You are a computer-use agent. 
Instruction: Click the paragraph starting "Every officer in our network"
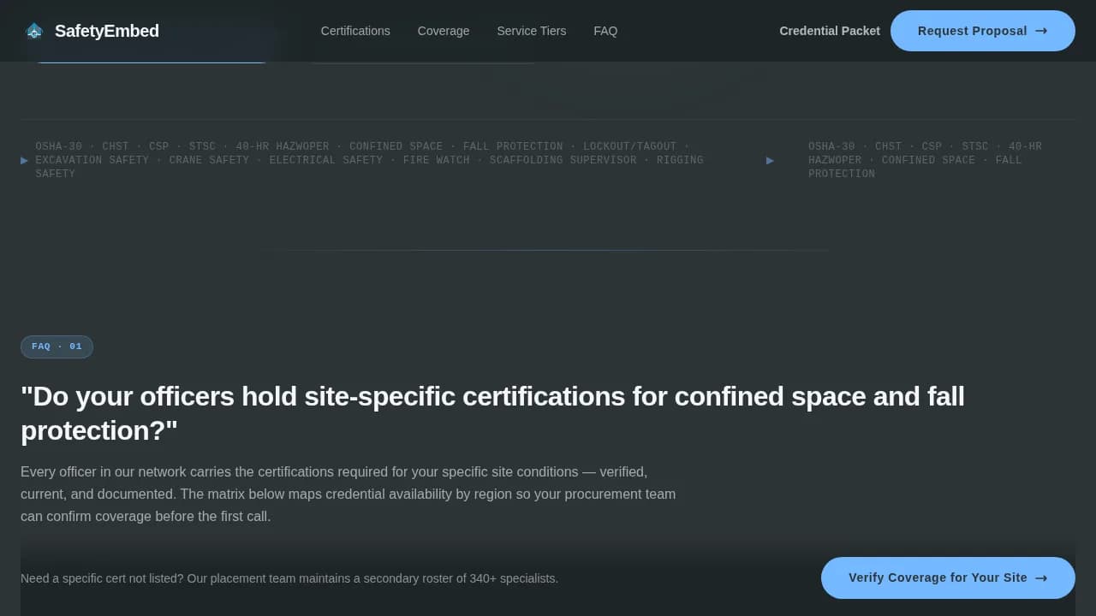coord(348,494)
